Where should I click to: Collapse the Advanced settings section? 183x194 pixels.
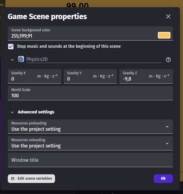12,112
